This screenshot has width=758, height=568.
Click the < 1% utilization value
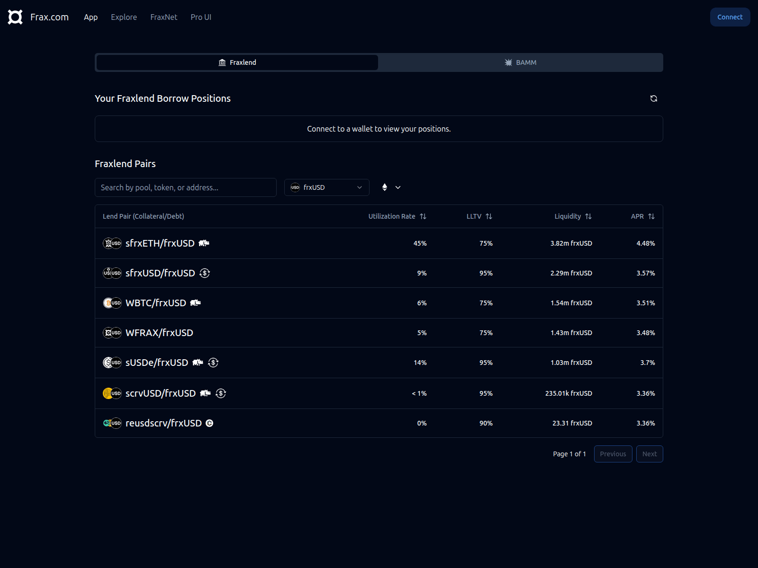click(x=419, y=393)
